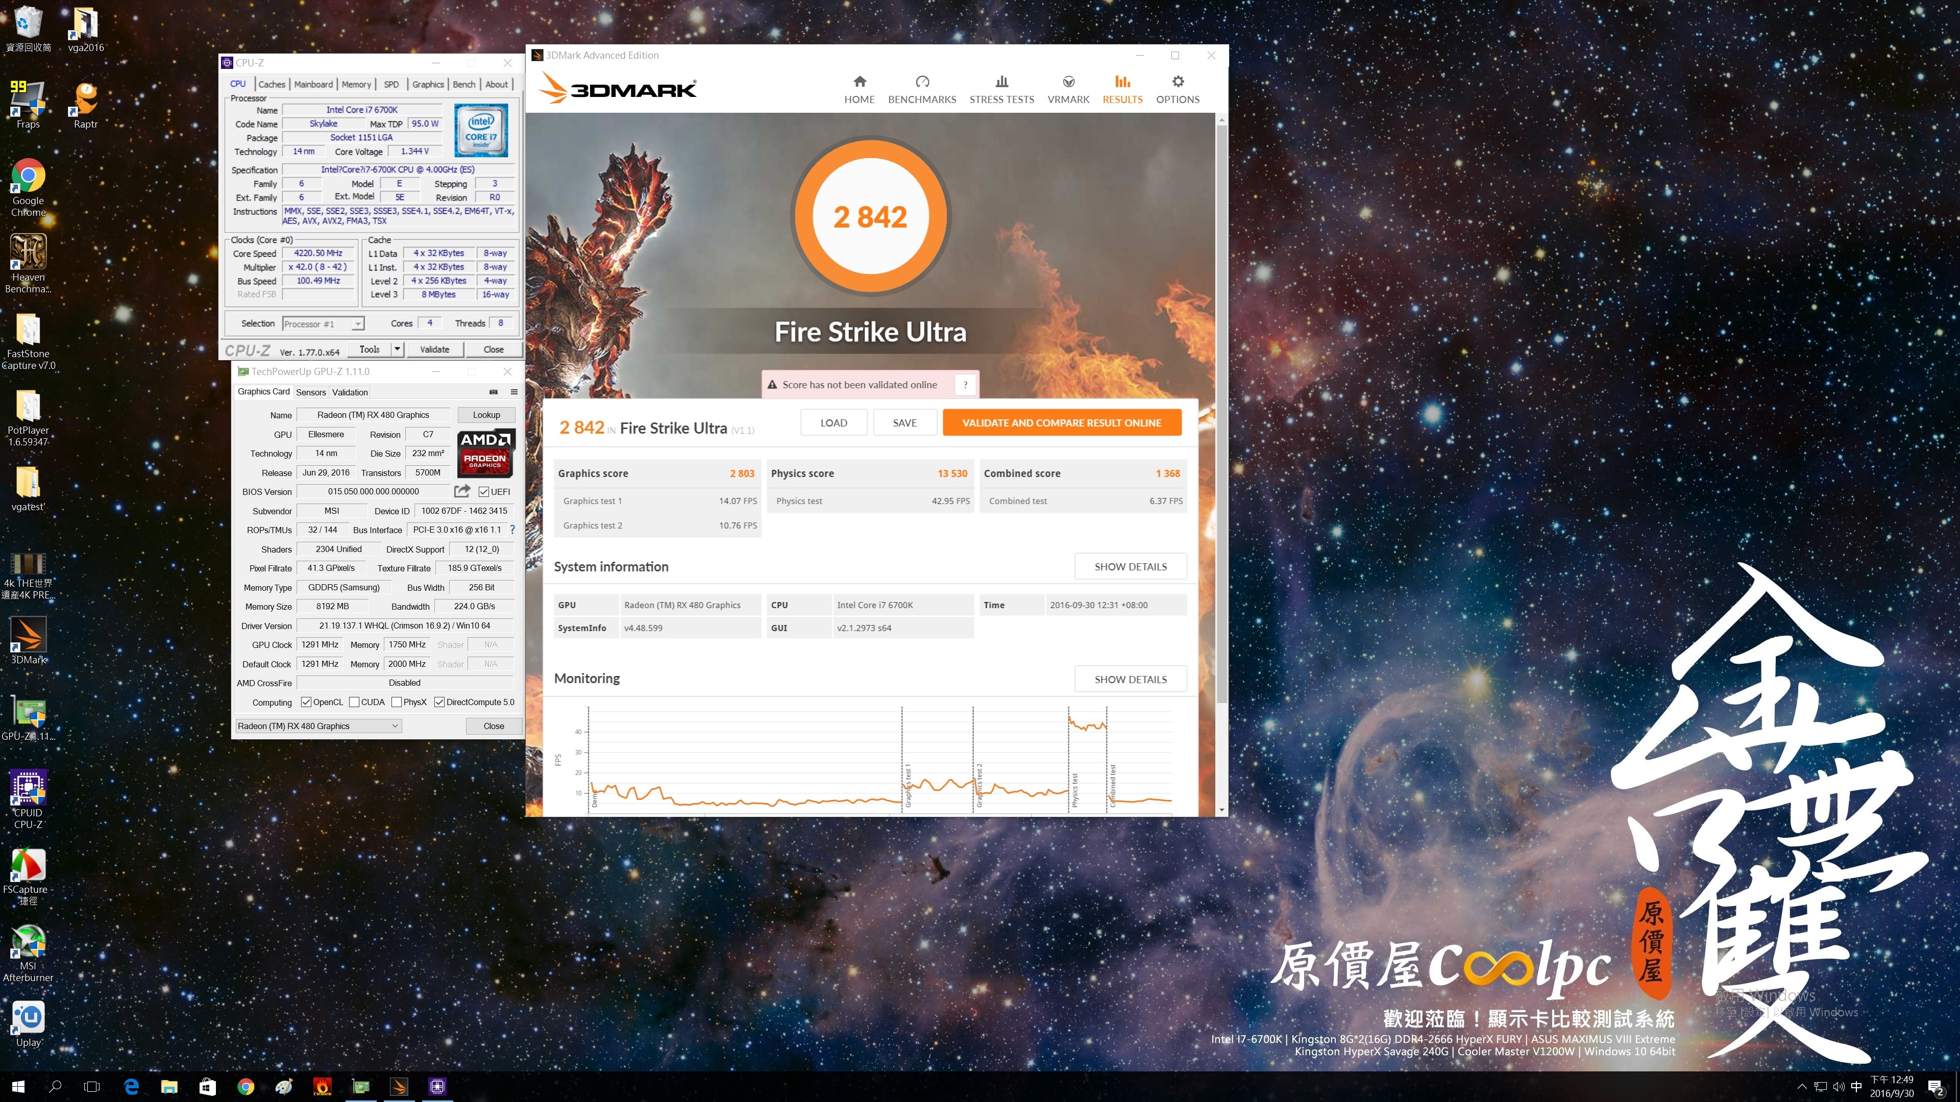Click the taskbar clock and date

1892,1087
